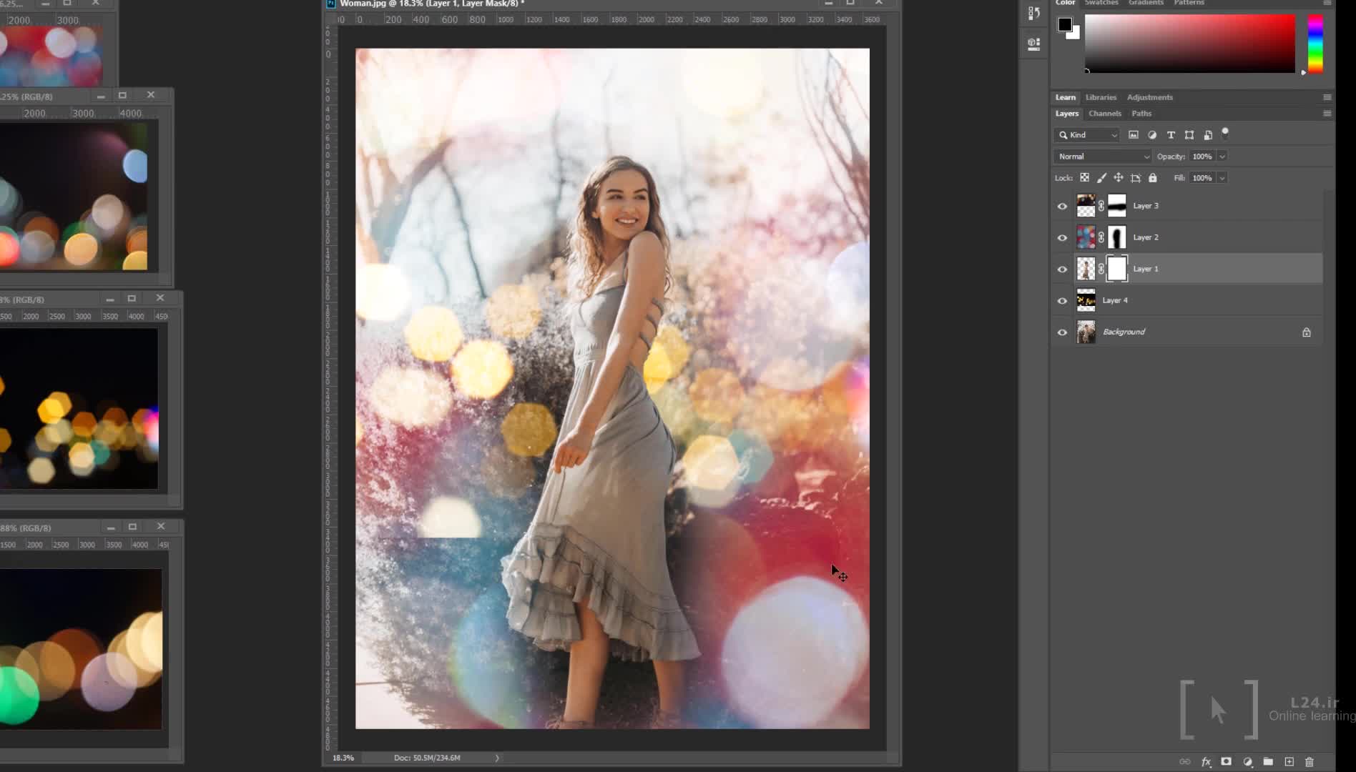This screenshot has width=1356, height=772.
Task: Open the Normal blend mode dropdown
Action: tap(1102, 157)
